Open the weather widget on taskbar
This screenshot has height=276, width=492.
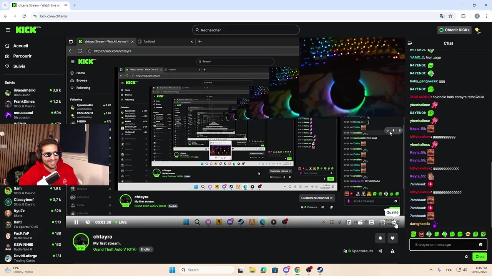(18, 270)
